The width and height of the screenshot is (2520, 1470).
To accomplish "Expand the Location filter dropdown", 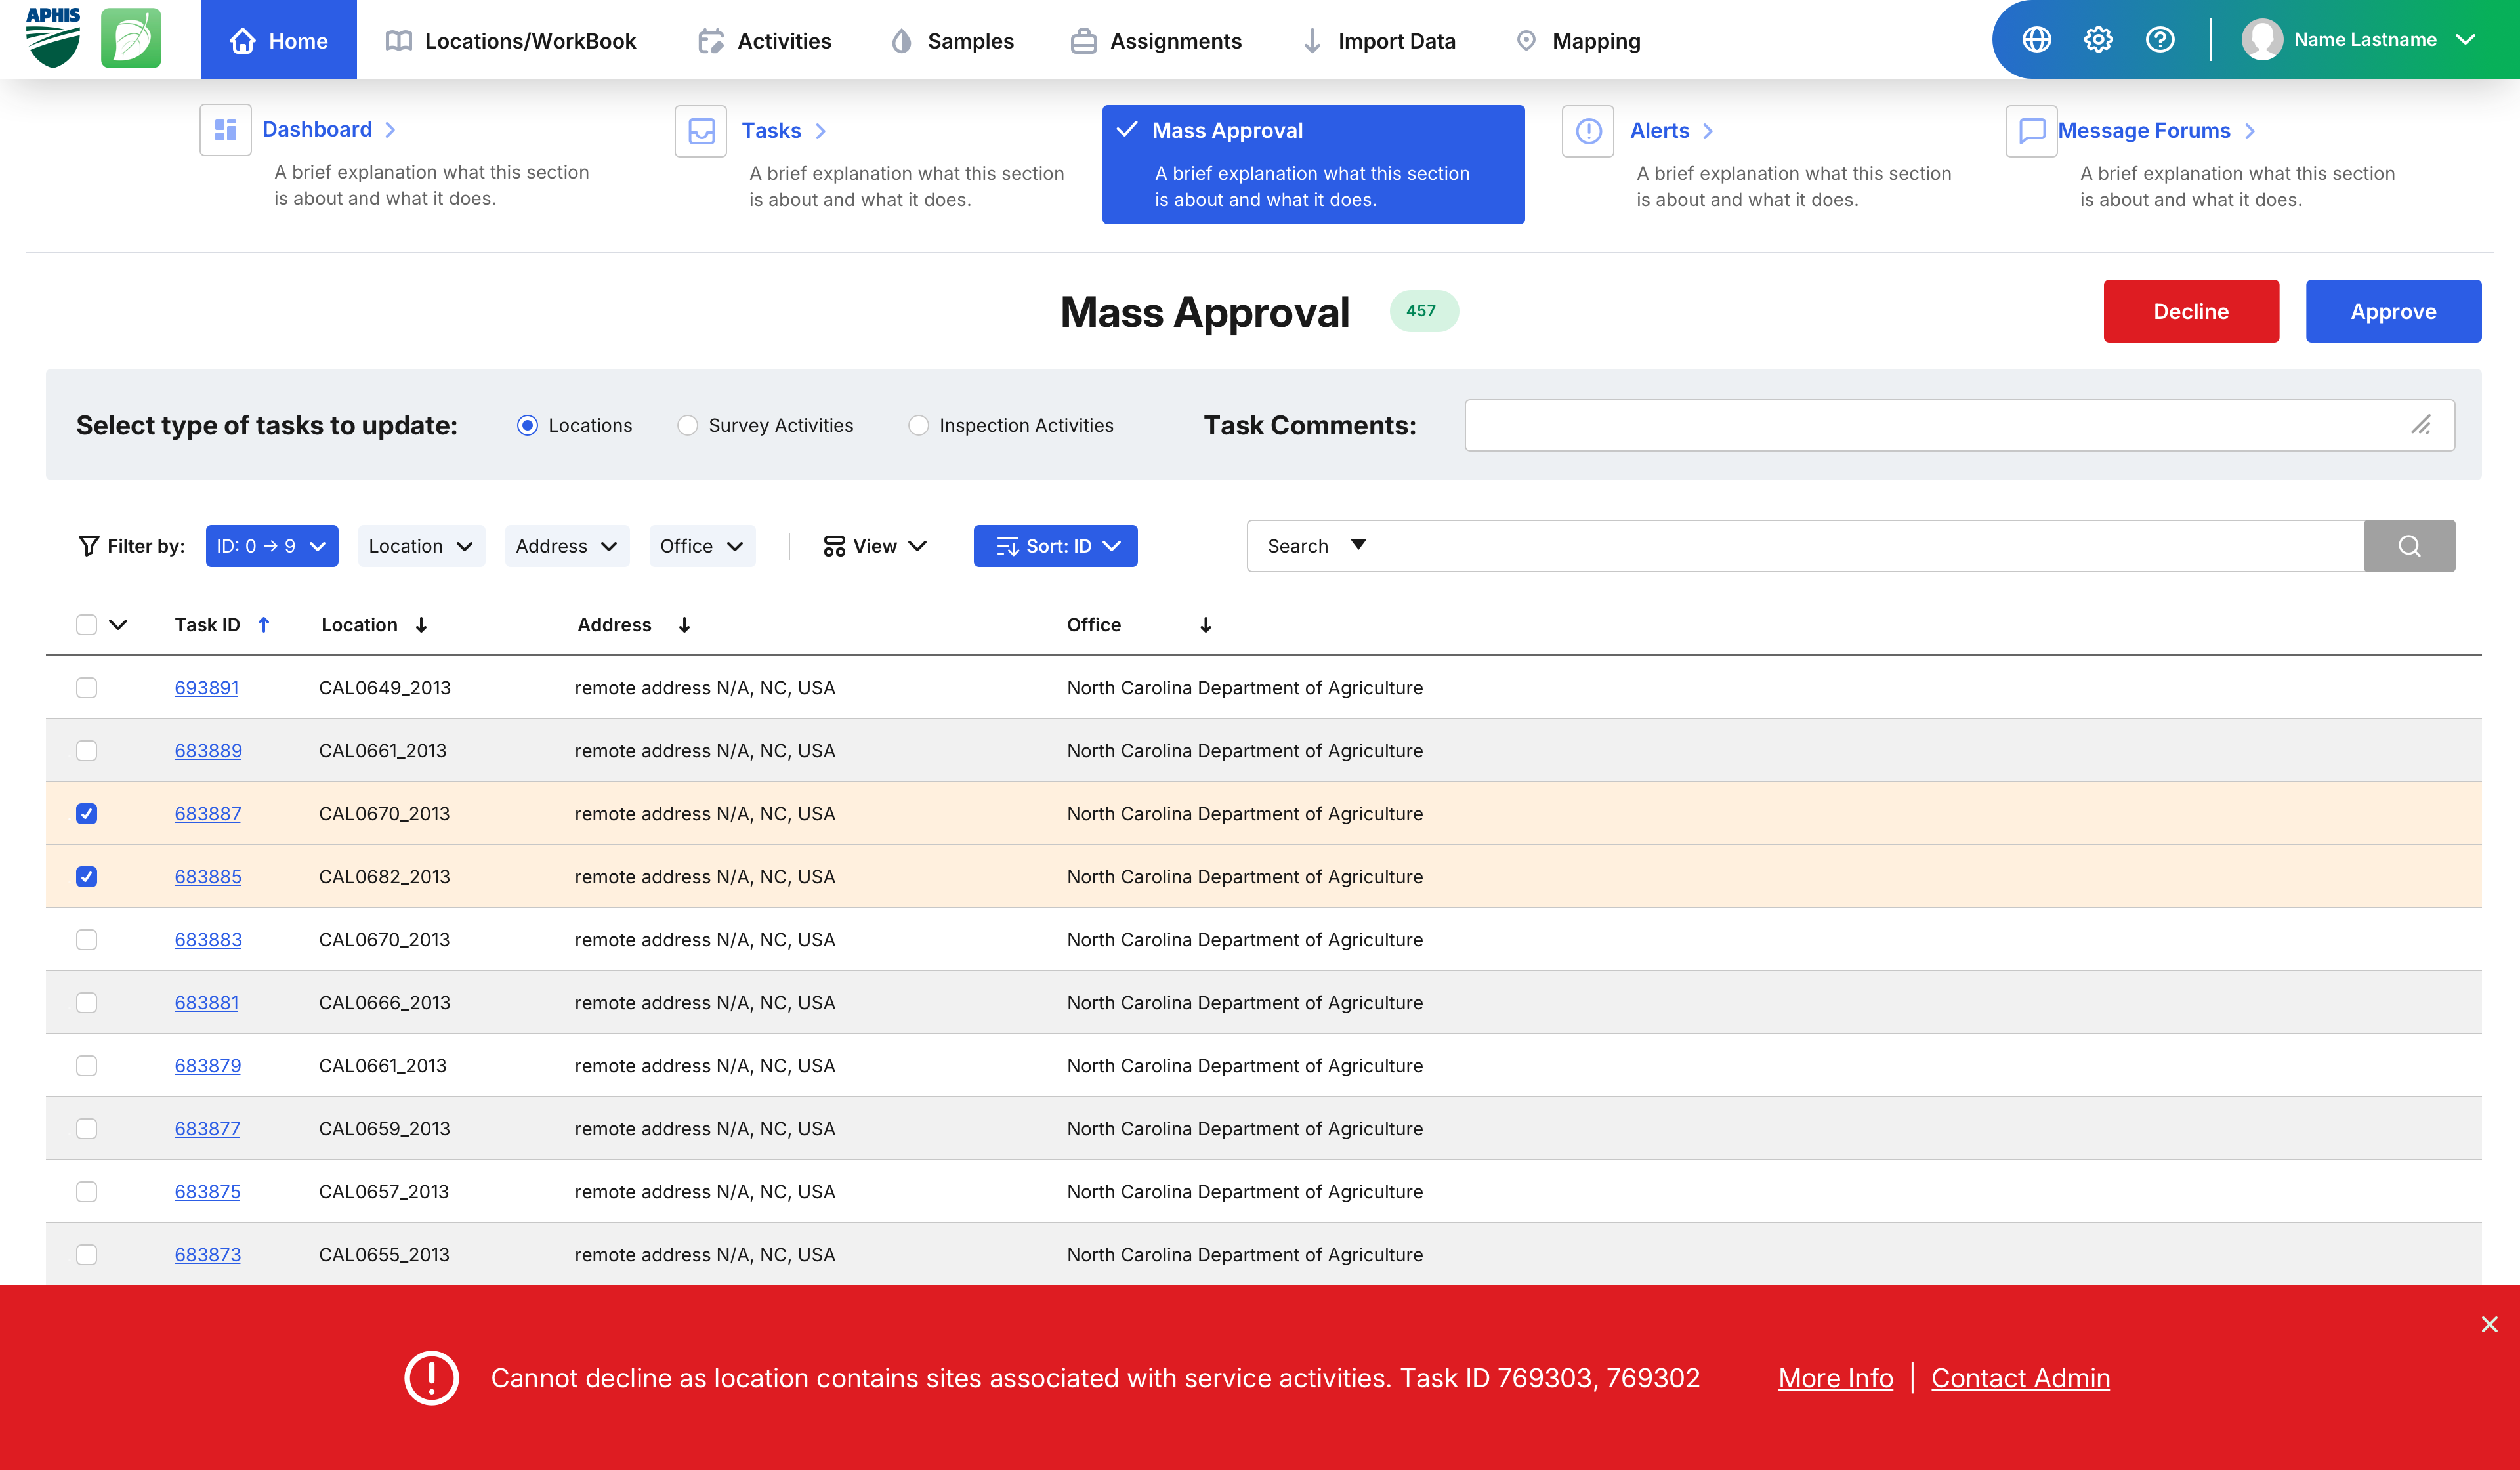I will 420,546.
